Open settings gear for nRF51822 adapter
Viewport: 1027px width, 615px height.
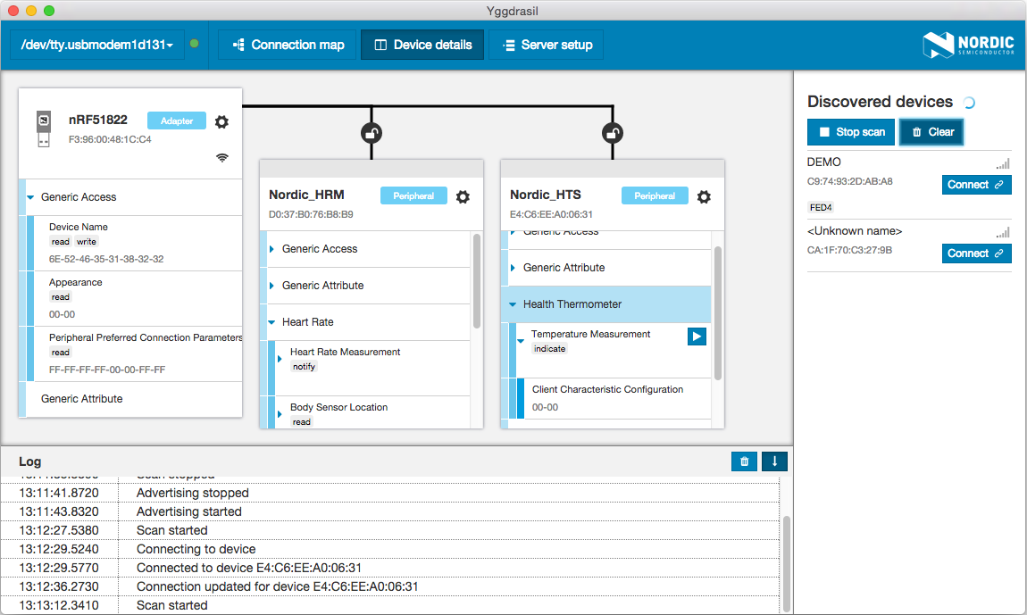click(222, 121)
